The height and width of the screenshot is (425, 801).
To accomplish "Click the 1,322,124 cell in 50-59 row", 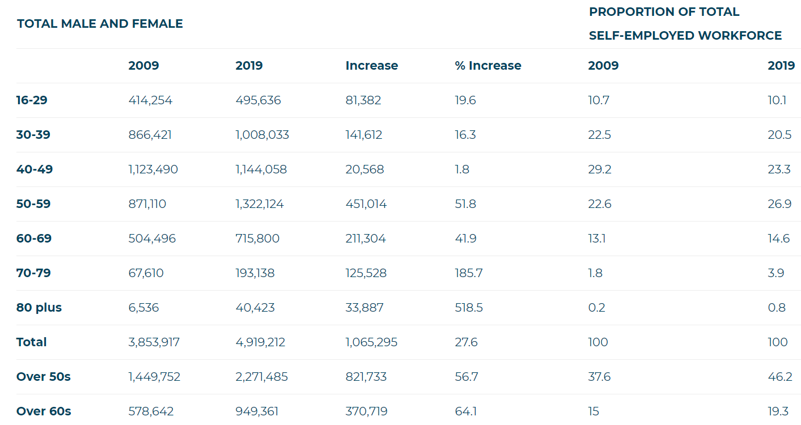I will point(260,204).
